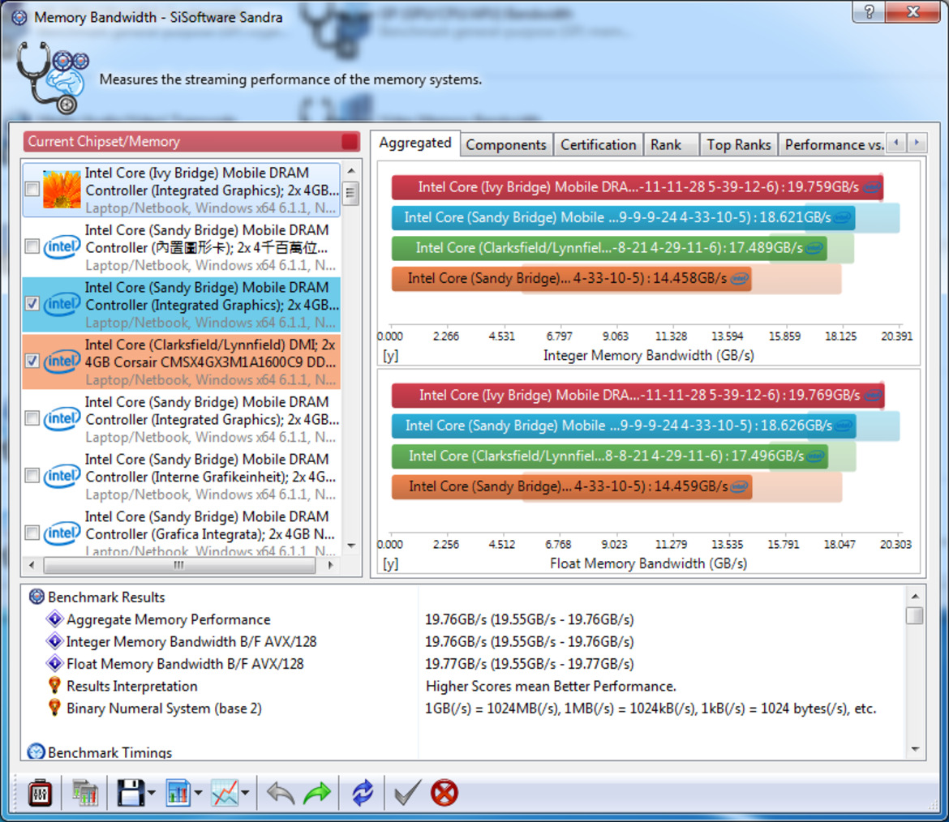Switch to the Certification tab
The width and height of the screenshot is (949, 822).
pyautogui.click(x=598, y=145)
